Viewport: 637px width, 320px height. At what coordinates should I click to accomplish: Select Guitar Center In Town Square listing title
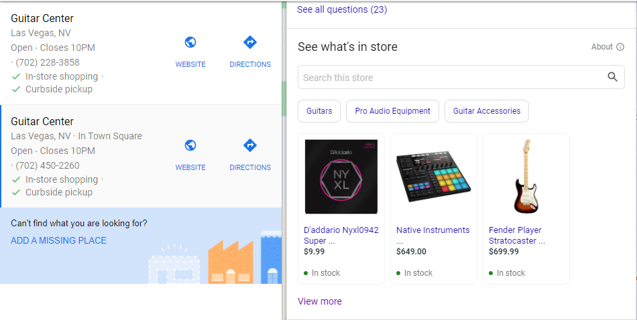coord(42,121)
